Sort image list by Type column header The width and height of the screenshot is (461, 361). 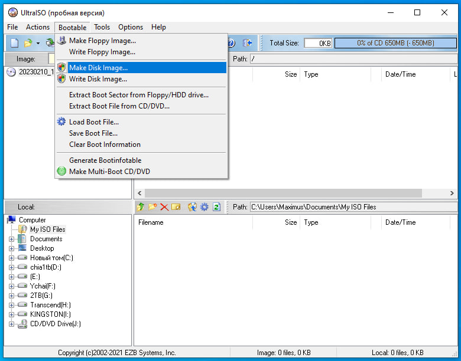click(335, 74)
